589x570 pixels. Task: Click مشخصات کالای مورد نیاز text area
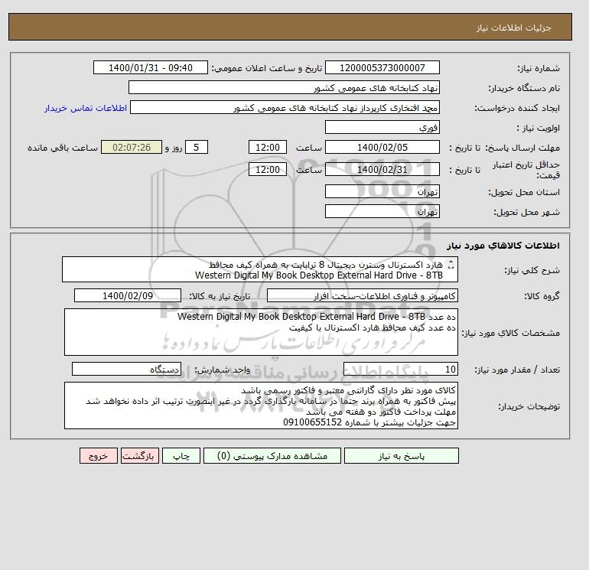click(261, 332)
